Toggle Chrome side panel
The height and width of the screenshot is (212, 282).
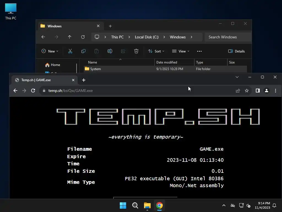click(258, 91)
